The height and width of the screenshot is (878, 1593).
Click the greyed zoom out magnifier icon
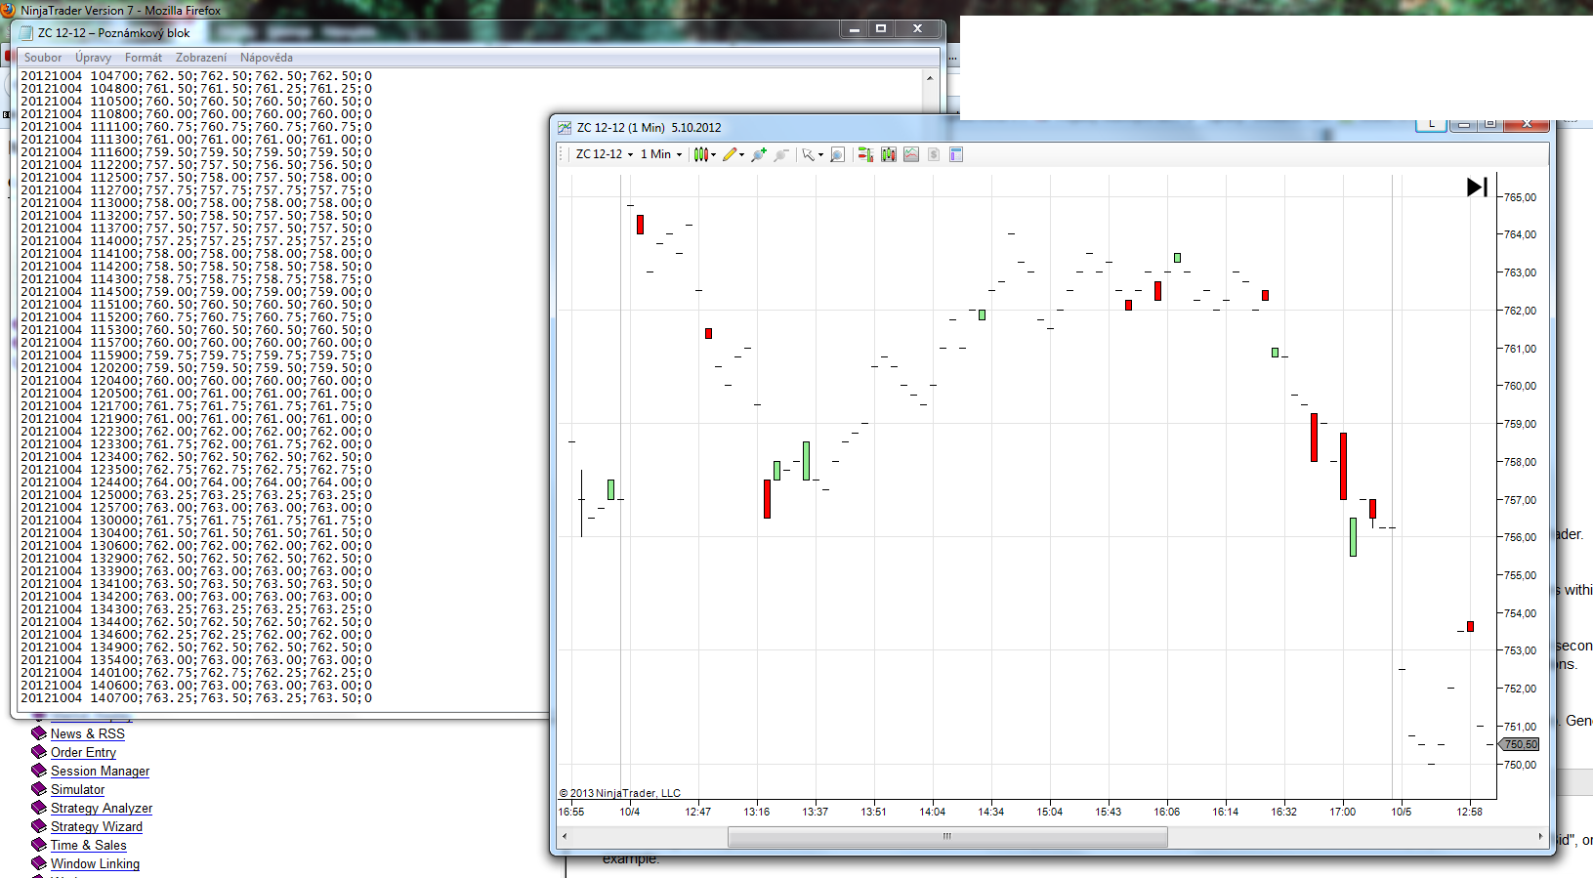point(781,154)
